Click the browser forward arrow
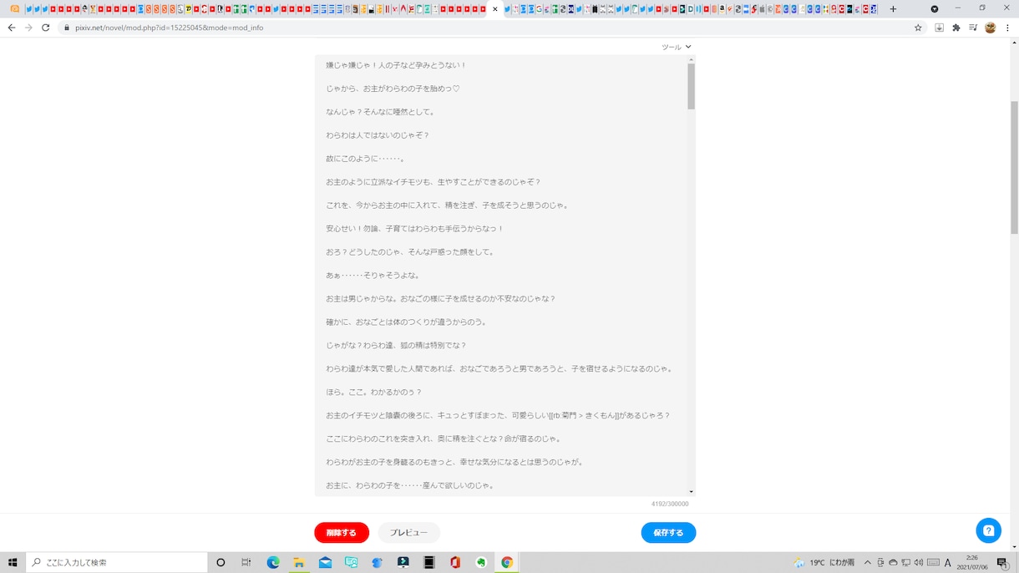This screenshot has height=573, width=1019. (x=28, y=28)
